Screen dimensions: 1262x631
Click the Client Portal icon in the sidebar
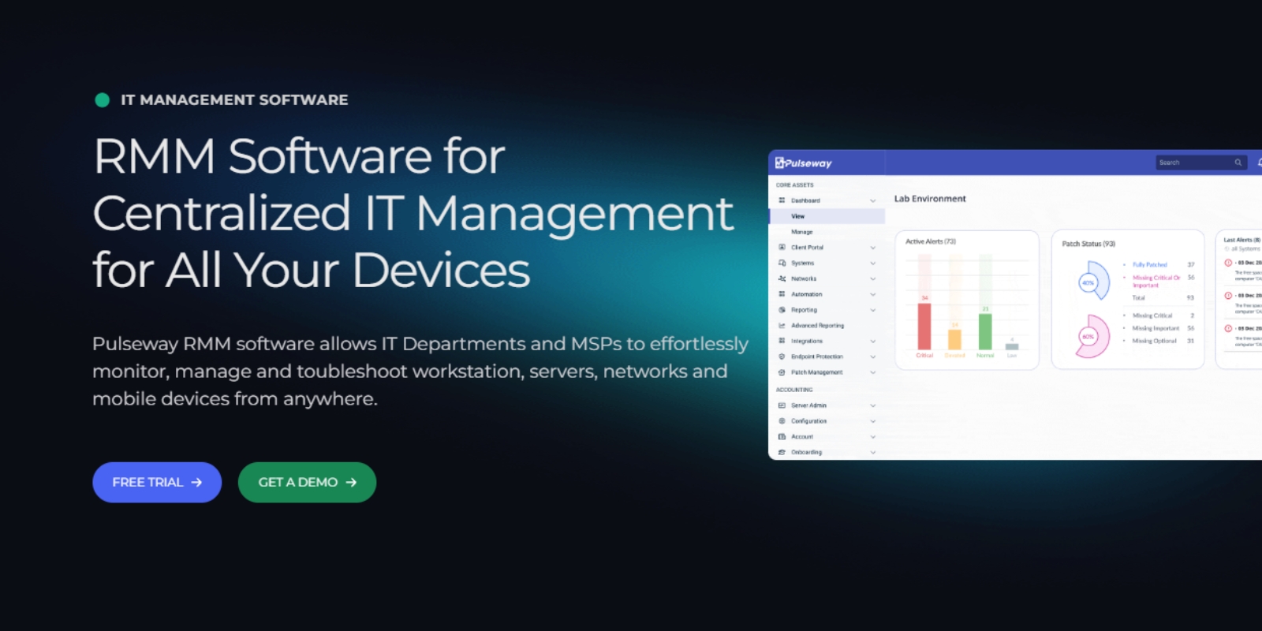[x=782, y=248]
